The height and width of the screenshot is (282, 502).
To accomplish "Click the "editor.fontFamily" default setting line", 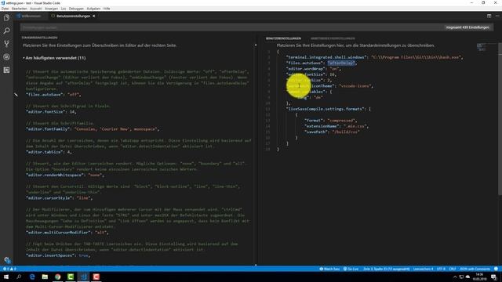I will 93,129.
